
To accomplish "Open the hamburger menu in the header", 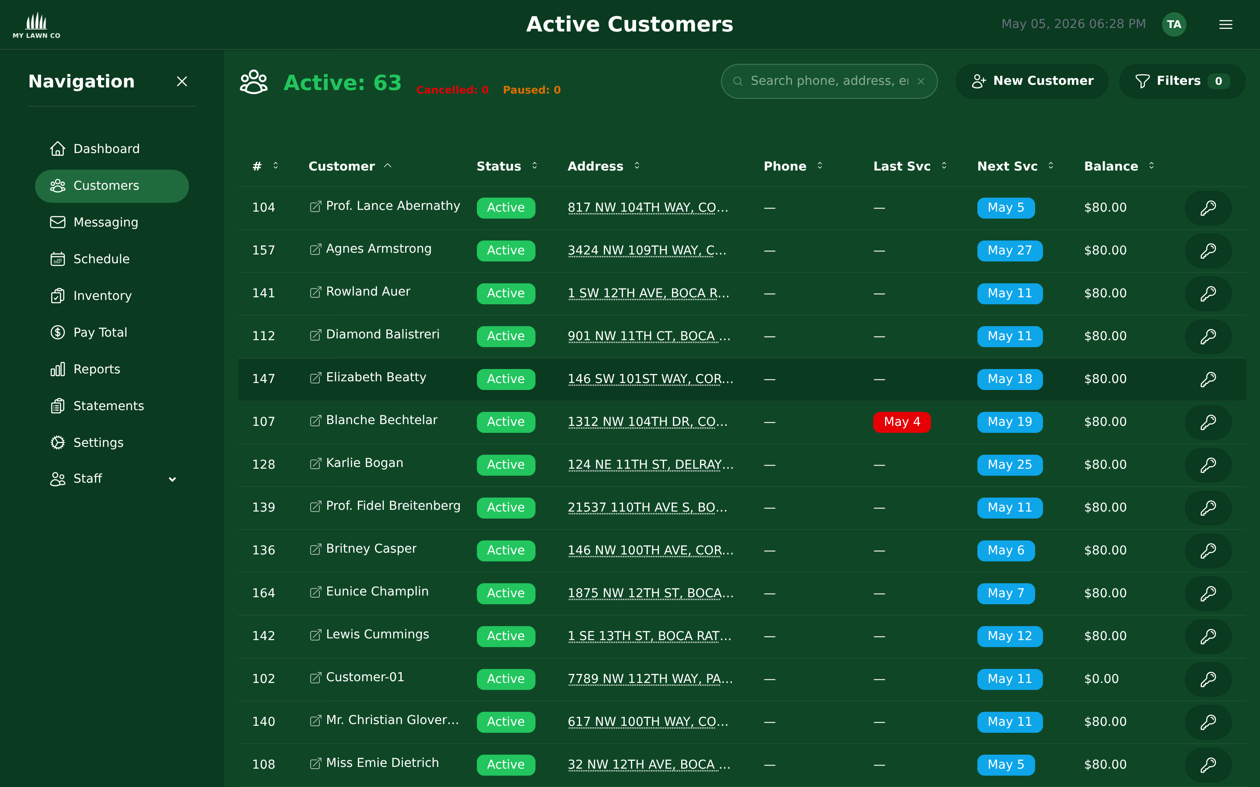I will (1225, 24).
